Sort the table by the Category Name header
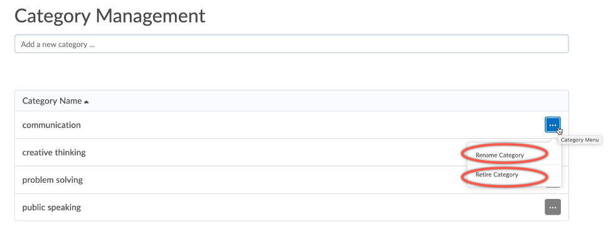Screen dimensions: 613x238 52,101
